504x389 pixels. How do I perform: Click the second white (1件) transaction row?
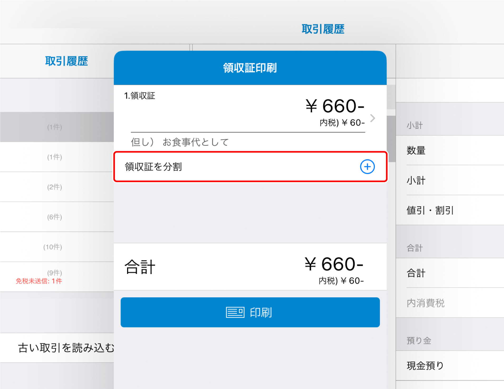pyautogui.click(x=55, y=157)
